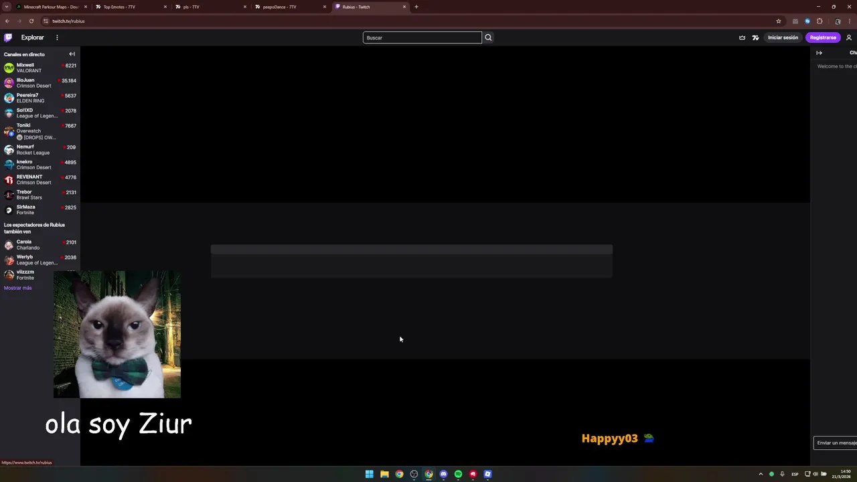
Task: Open REVENANT's Crimson Desert channel
Action: click(40, 179)
